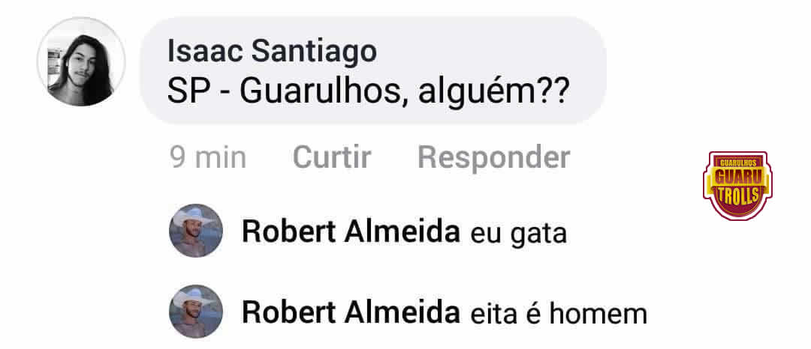This screenshot has width=811, height=349.
Task: Click the small "GUARULHOS" banner on the badge
Action: (x=738, y=163)
